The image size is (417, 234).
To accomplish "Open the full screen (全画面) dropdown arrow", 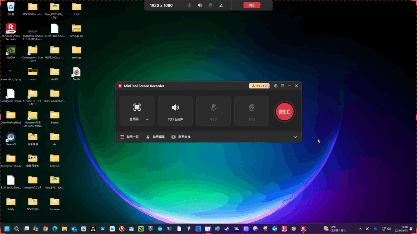I will coord(147,119).
